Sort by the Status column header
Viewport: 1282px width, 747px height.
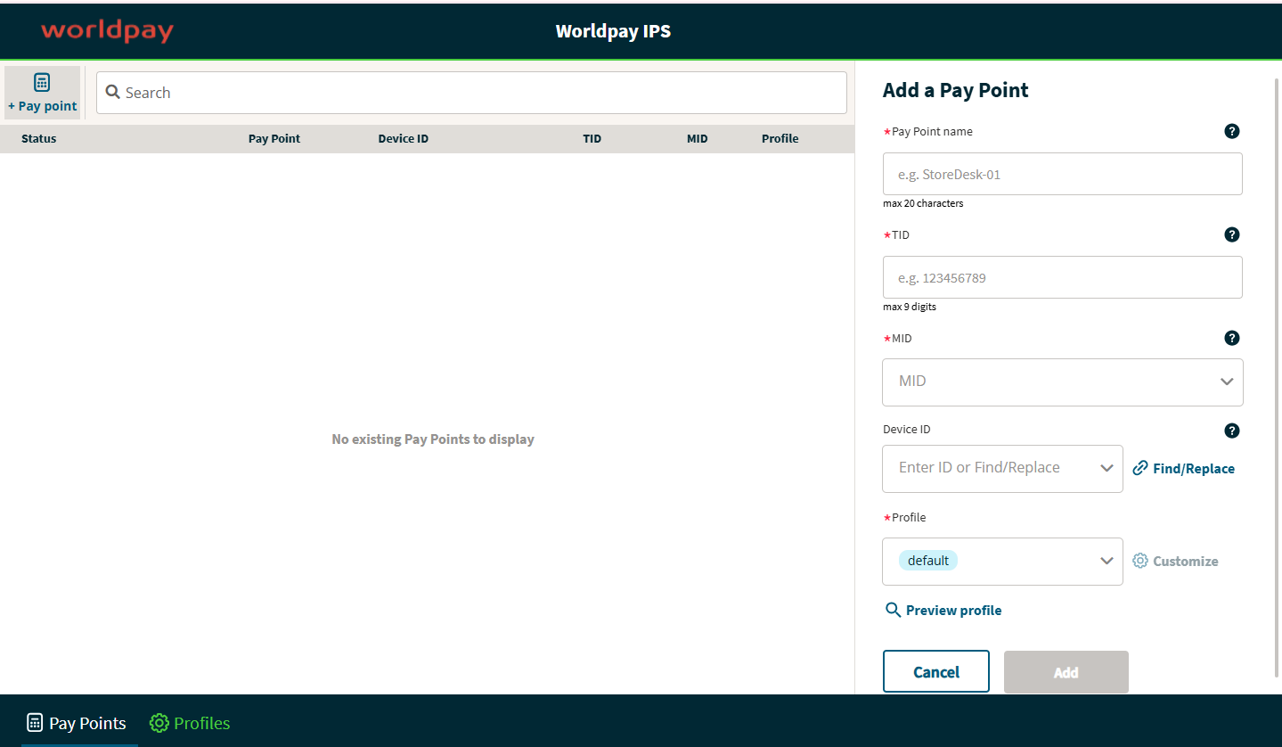pyautogui.click(x=39, y=139)
